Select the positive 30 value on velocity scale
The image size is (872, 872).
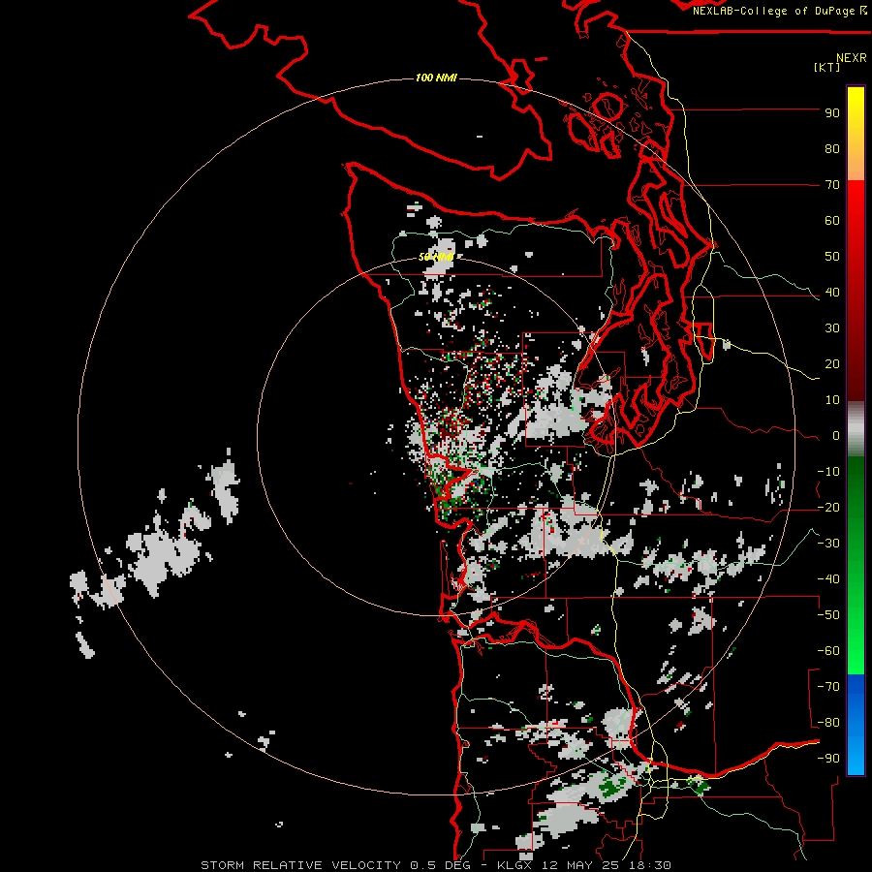click(832, 328)
